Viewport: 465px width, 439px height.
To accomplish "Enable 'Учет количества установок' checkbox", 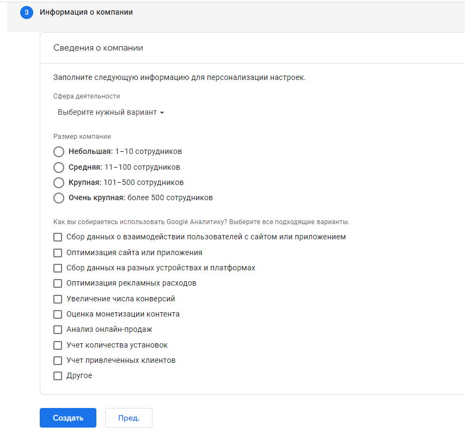I will coord(58,345).
